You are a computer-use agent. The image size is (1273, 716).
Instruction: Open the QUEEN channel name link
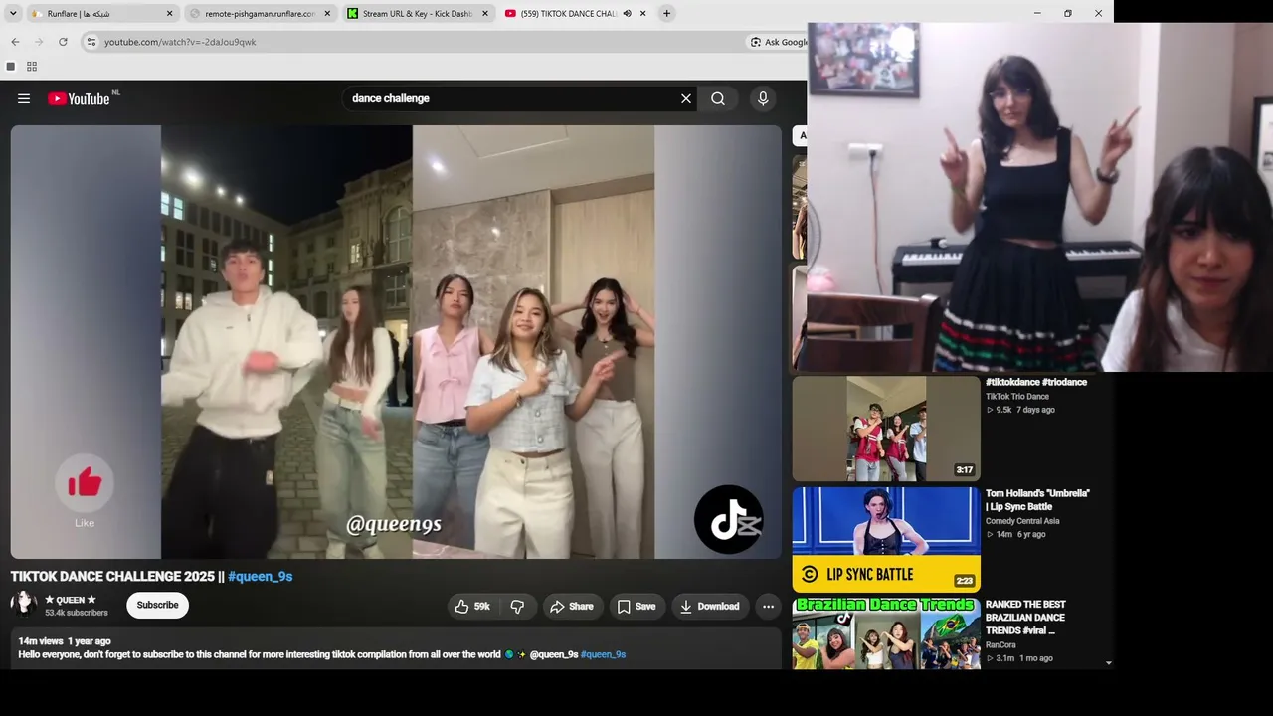point(71,600)
